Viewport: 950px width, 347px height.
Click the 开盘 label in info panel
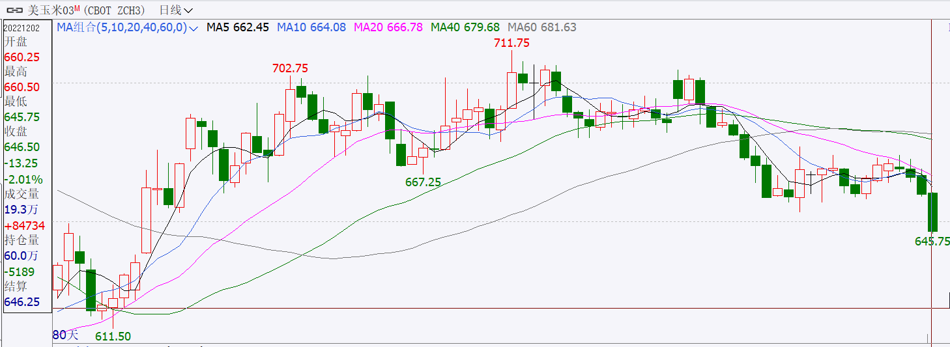16,42
